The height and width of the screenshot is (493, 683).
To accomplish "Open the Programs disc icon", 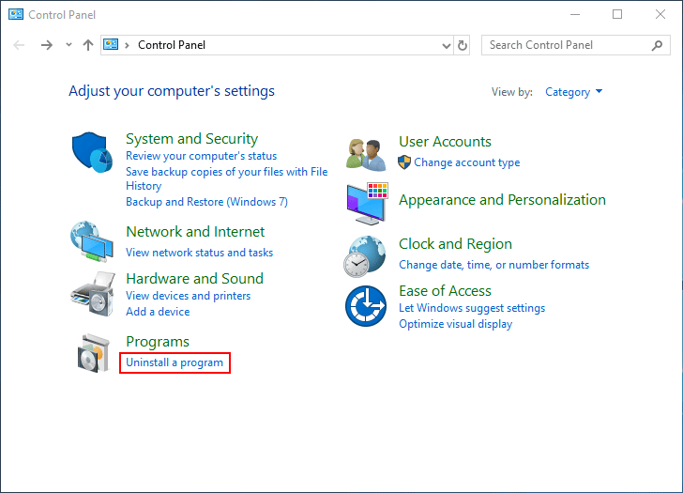I will point(93,353).
